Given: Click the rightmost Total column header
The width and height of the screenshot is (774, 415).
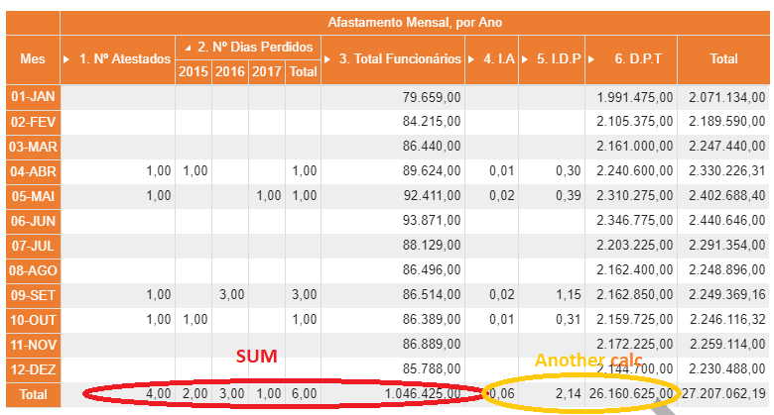Looking at the screenshot, I should (x=723, y=59).
